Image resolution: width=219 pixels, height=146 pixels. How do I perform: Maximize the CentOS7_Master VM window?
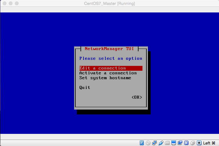coord(17,3)
